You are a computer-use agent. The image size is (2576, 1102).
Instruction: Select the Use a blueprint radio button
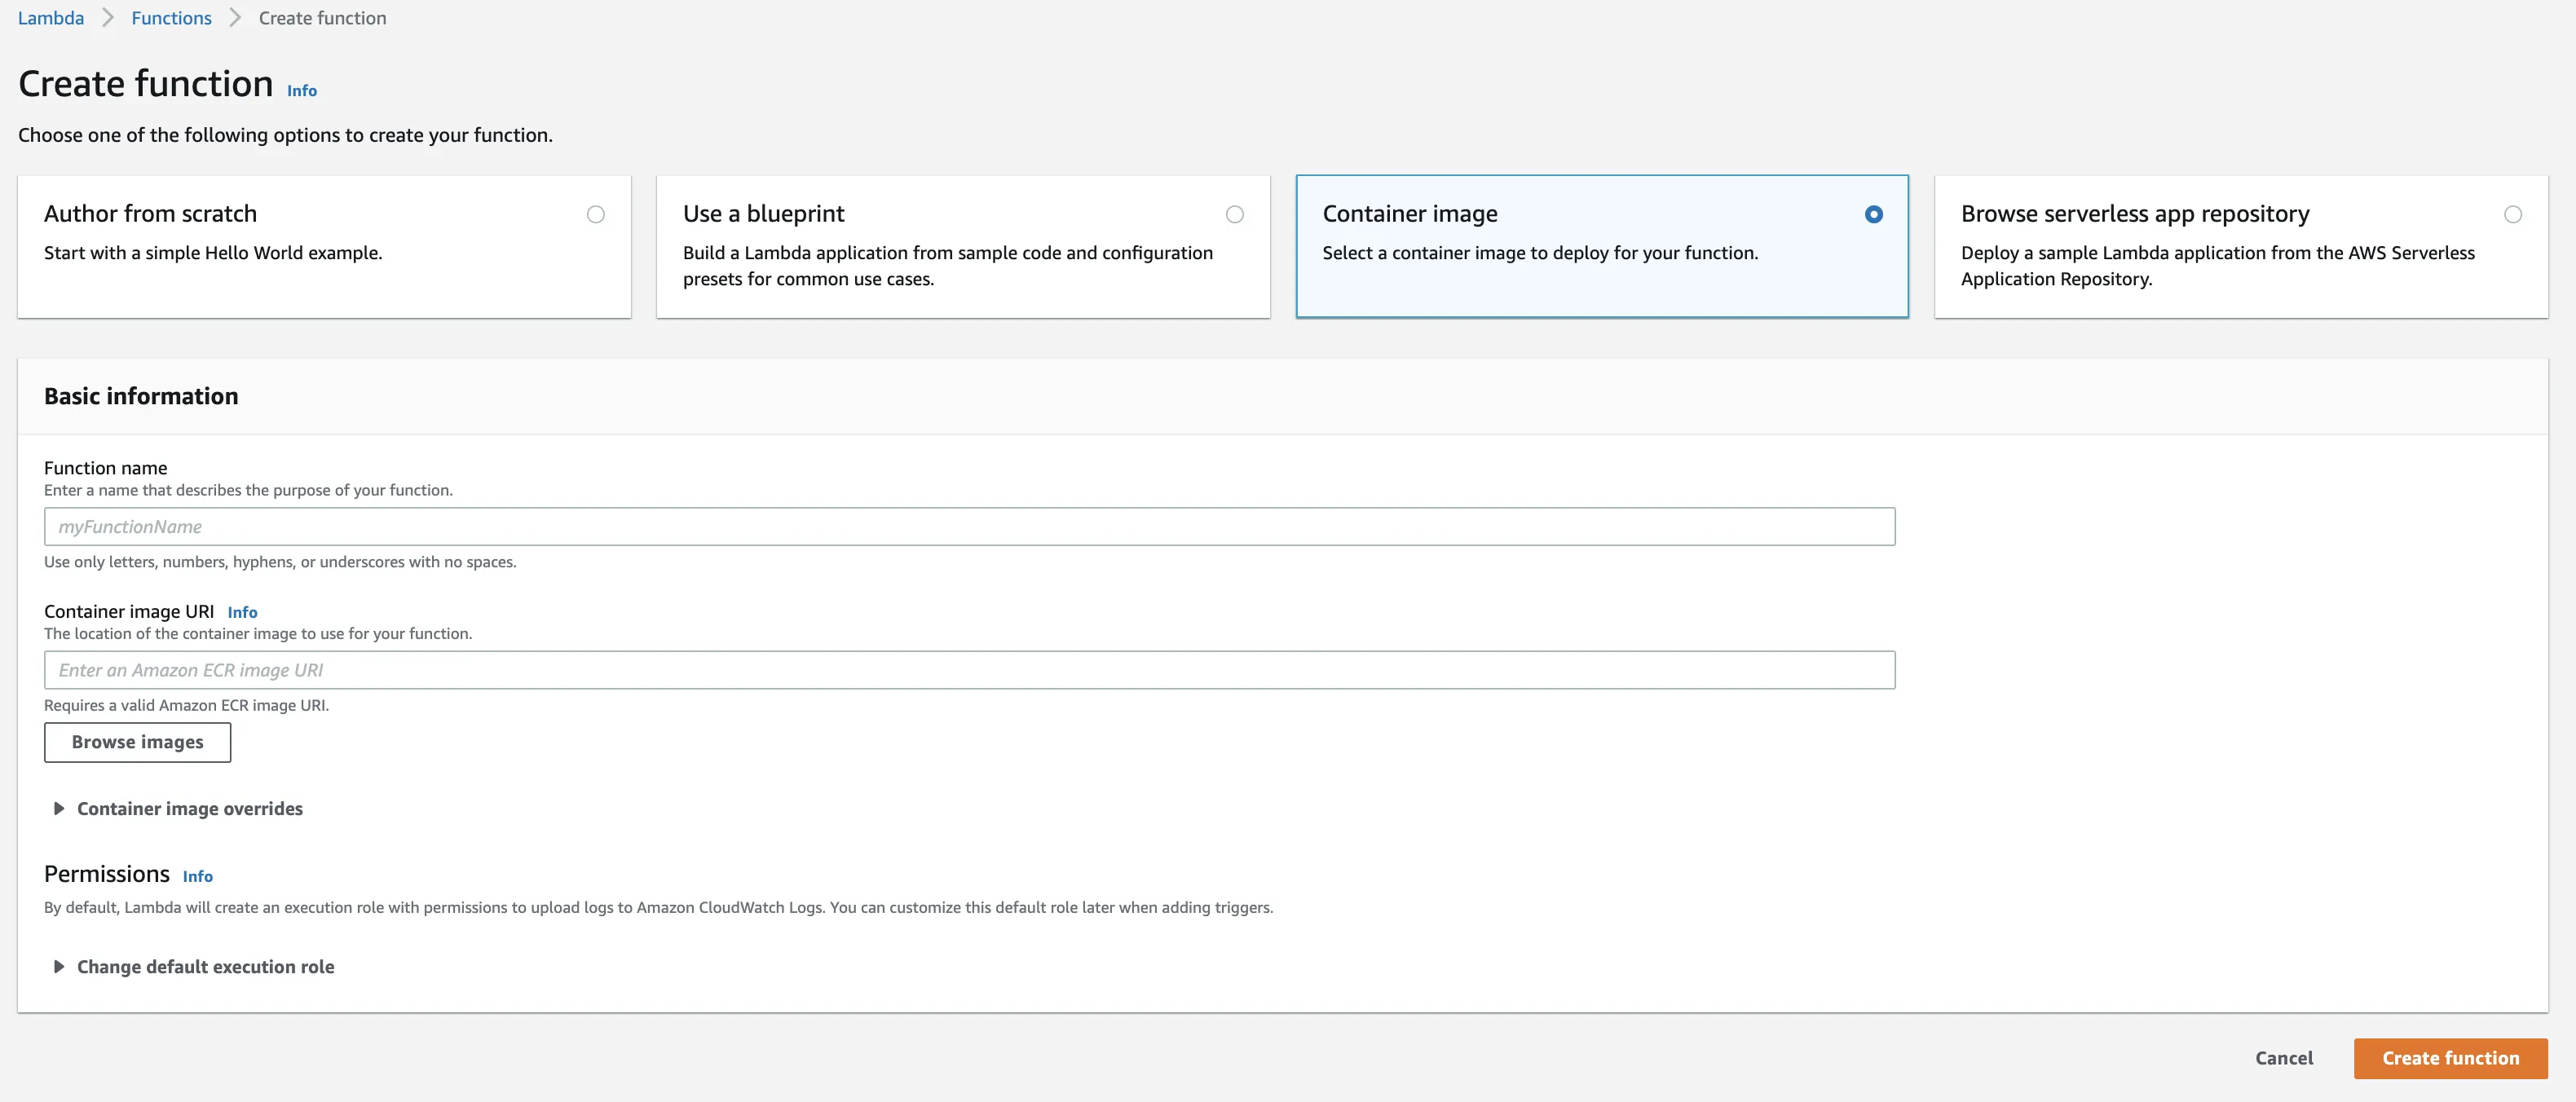(x=1235, y=214)
